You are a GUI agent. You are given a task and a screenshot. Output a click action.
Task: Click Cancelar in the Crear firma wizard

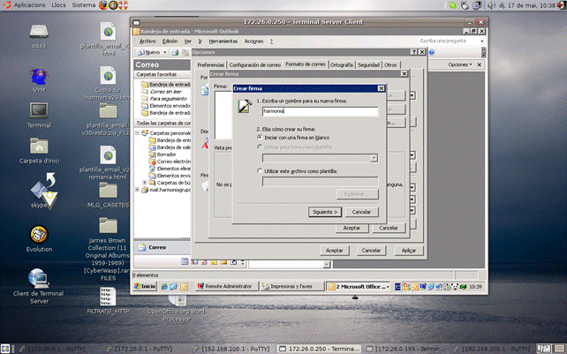click(360, 212)
